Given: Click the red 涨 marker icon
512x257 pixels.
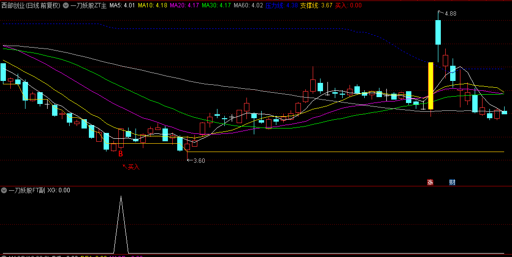Looking at the screenshot, I should coord(431,182).
